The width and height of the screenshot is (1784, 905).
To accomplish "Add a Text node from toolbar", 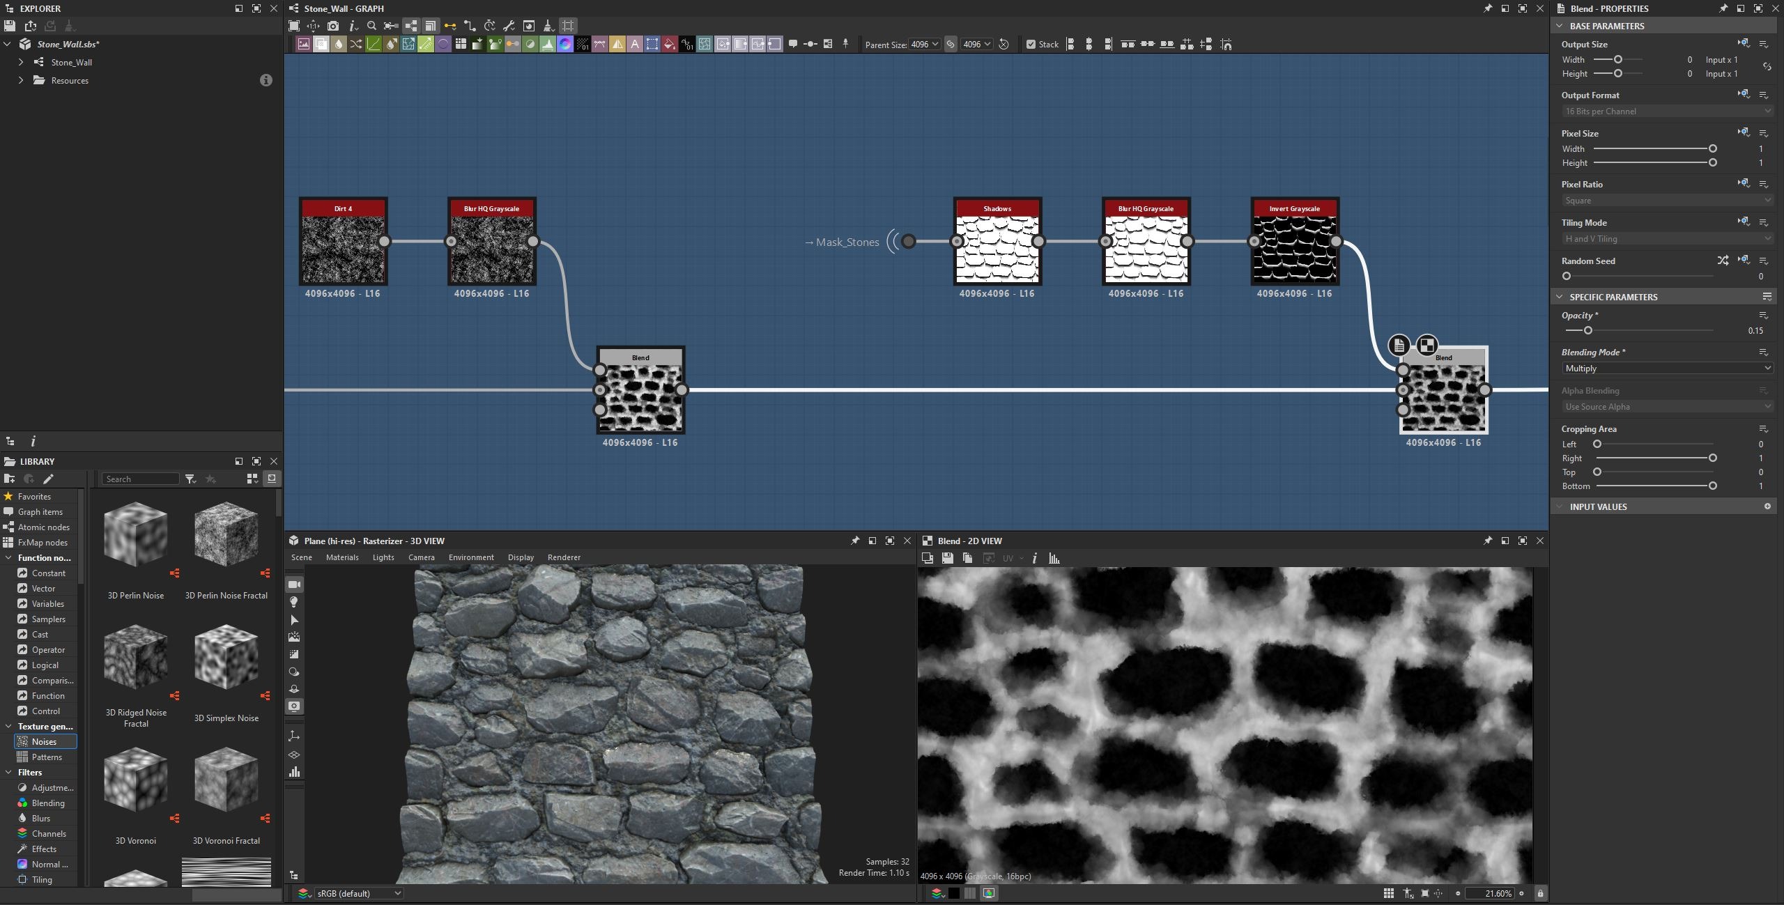I will 634,44.
